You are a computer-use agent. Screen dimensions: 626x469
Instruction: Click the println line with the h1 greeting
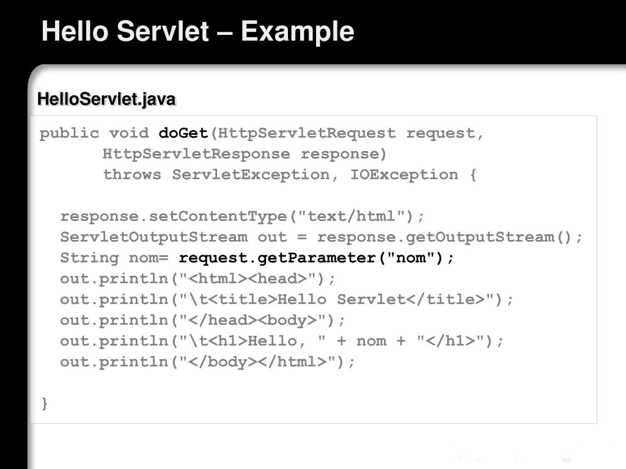pyautogui.click(x=282, y=341)
